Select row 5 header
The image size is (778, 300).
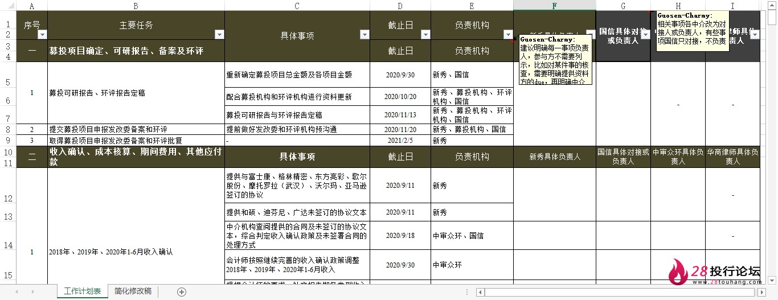(x=8, y=74)
